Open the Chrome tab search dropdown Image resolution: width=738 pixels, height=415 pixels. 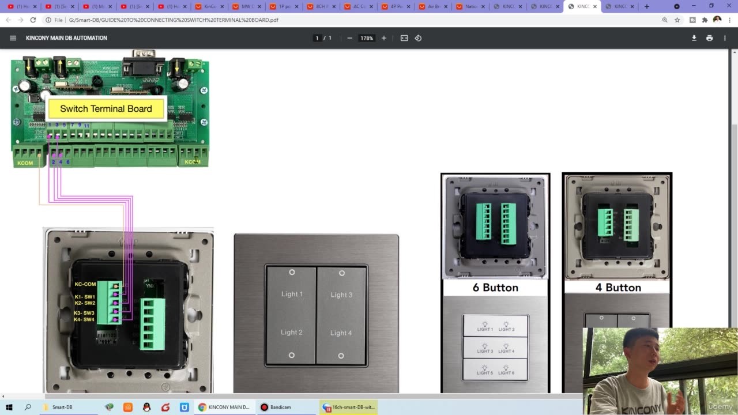pyautogui.click(x=677, y=6)
